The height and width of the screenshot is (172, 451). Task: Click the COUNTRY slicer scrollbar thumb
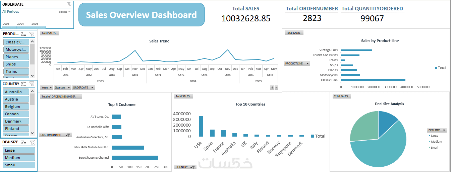pos(33,99)
